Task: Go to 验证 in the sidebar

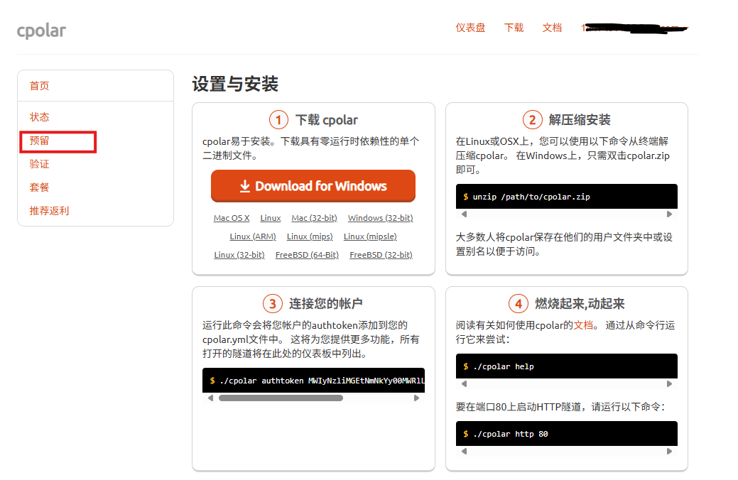Action: click(x=40, y=164)
